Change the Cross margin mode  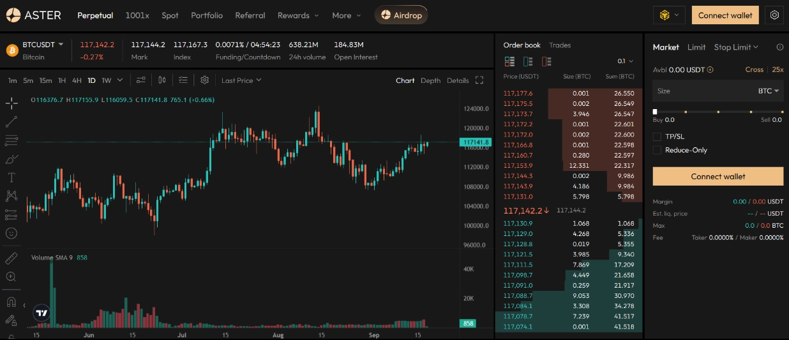coord(754,70)
